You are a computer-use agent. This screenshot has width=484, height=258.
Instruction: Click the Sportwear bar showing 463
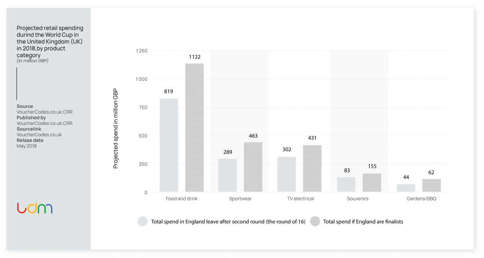click(253, 167)
